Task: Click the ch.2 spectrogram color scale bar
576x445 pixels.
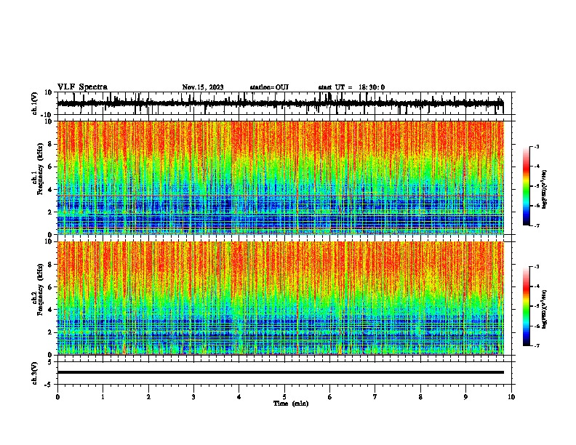Action: tap(526, 306)
